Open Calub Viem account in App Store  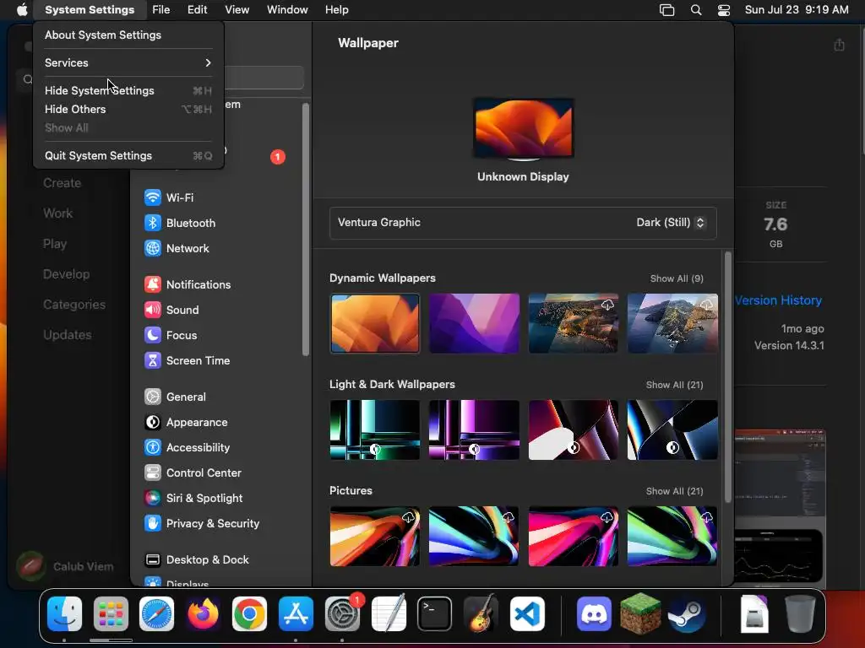(x=65, y=566)
